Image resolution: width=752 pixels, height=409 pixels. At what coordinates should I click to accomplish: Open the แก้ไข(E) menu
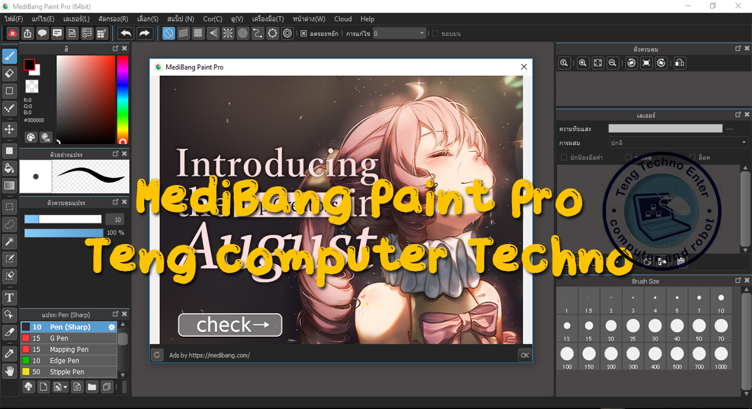(x=43, y=19)
